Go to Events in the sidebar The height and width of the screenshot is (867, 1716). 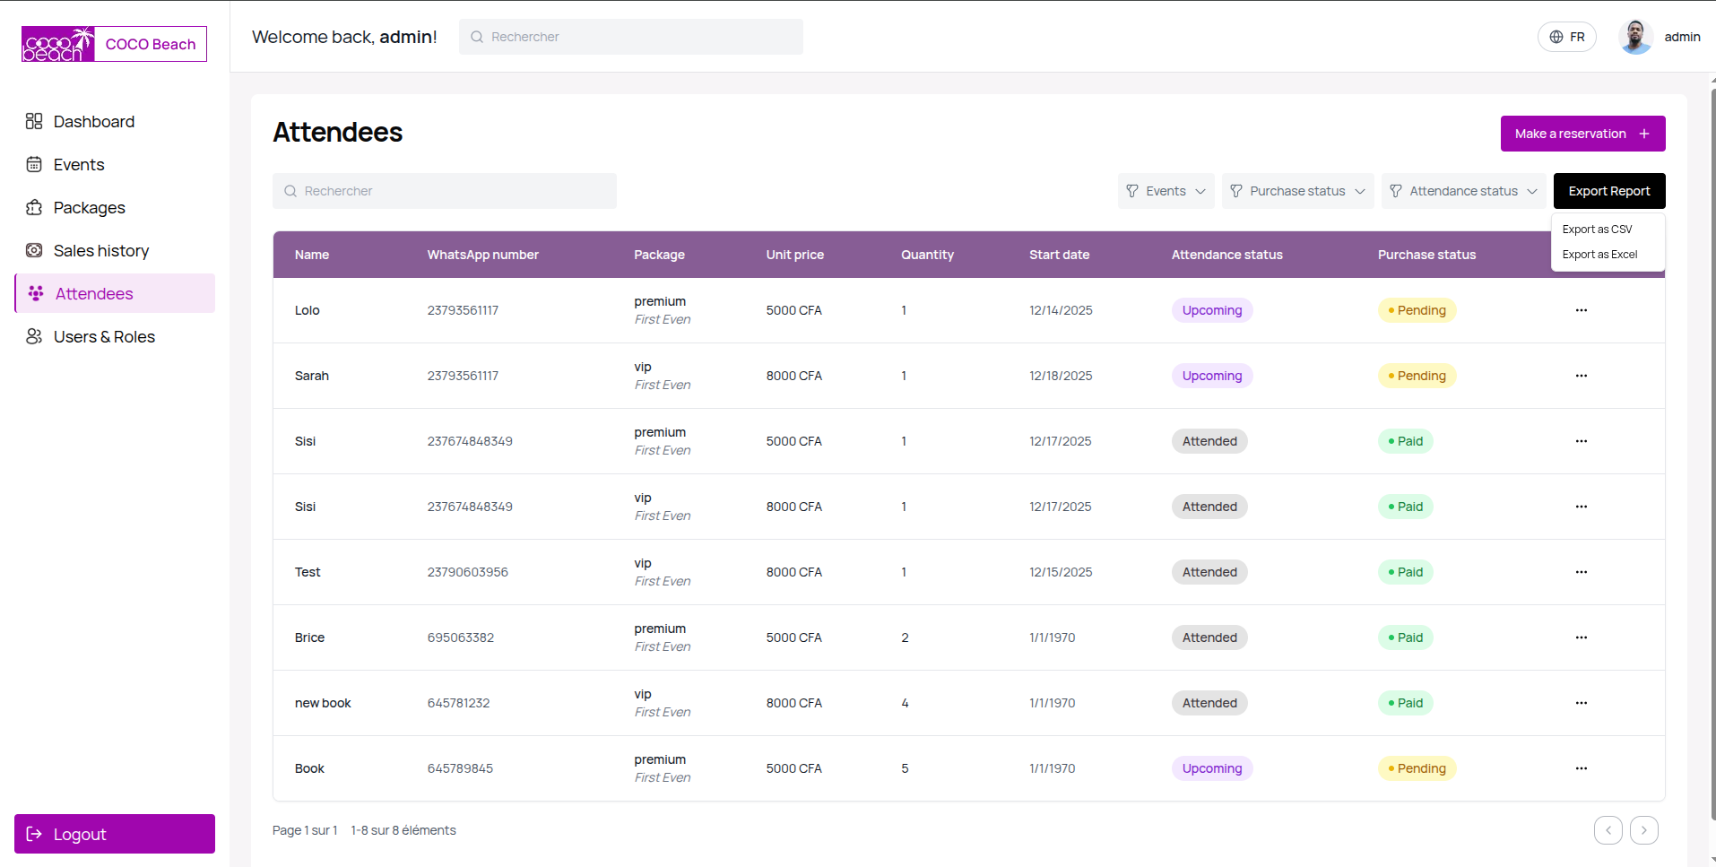pos(79,165)
